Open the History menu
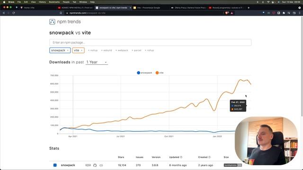This screenshot has width=303, height=170. (42, 2)
